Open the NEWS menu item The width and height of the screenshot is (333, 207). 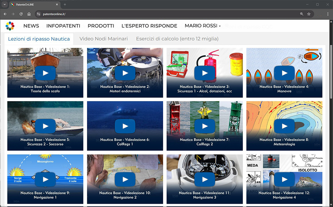click(31, 26)
